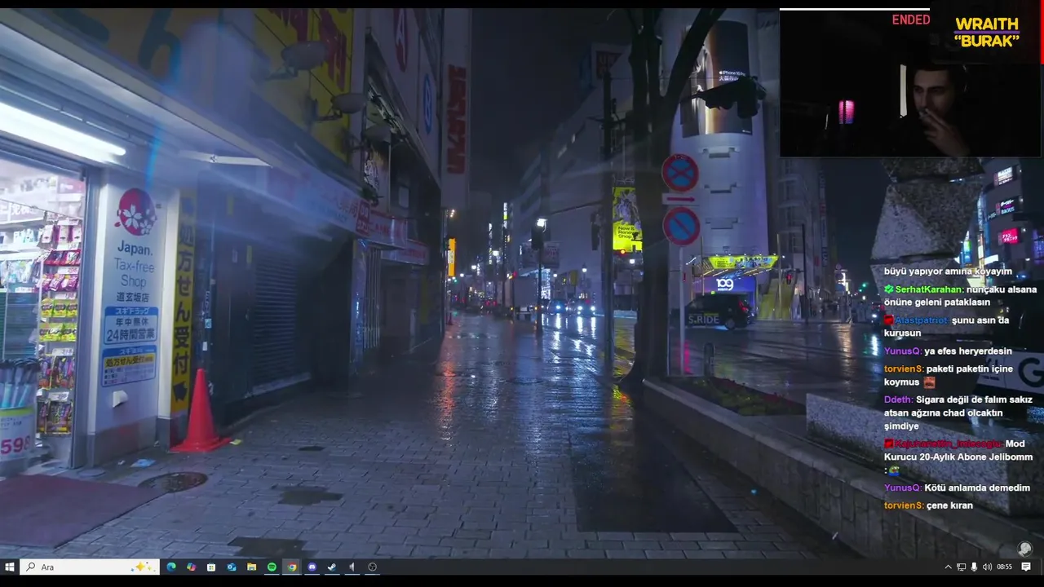
Task: Click "Sigara değil de falım sakız" text
Action: (974, 399)
